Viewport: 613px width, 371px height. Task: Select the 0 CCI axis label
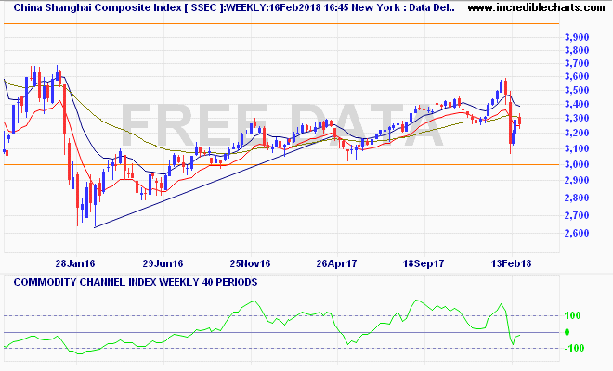click(x=567, y=333)
